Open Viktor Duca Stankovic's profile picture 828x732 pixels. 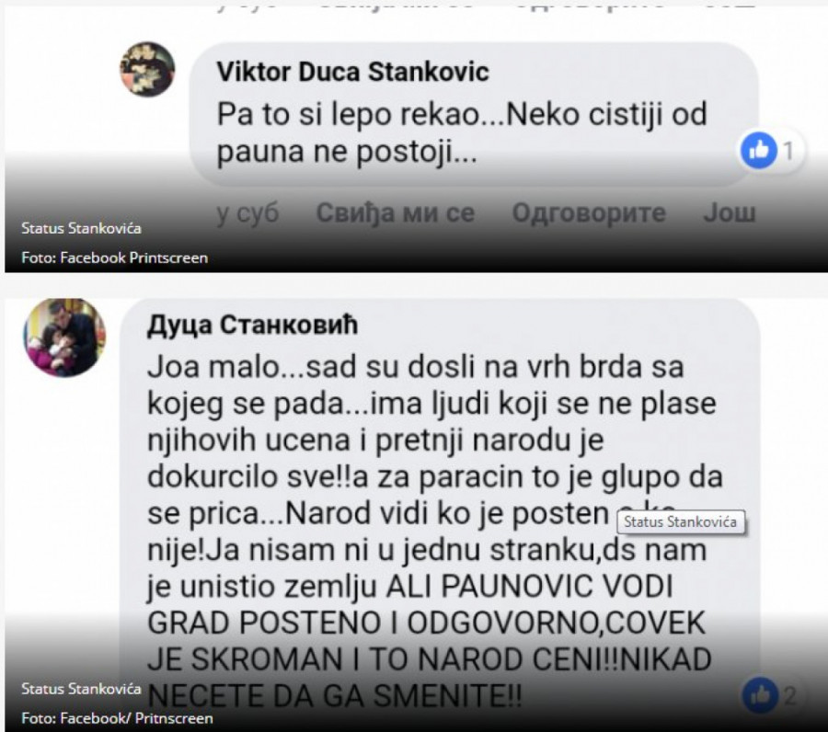coord(147,69)
